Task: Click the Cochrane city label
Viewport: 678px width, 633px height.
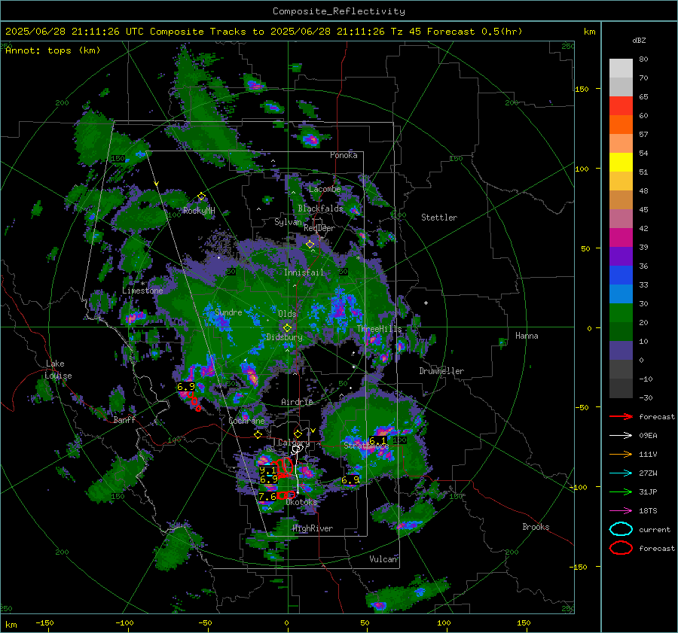Action: coord(246,421)
